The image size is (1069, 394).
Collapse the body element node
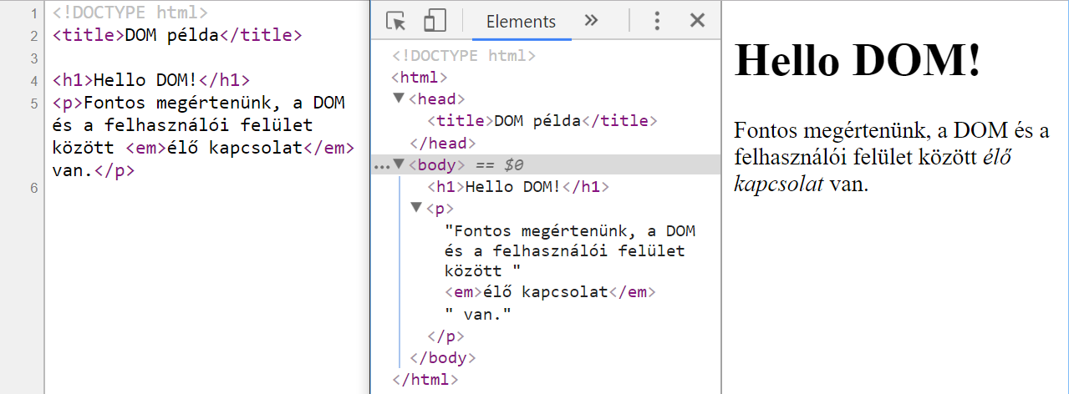tap(399, 164)
